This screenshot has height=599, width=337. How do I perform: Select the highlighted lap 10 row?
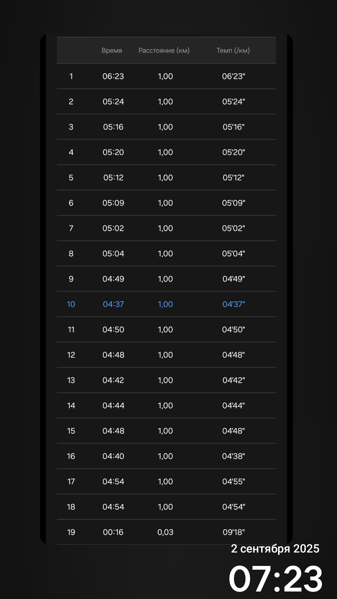tap(166, 304)
